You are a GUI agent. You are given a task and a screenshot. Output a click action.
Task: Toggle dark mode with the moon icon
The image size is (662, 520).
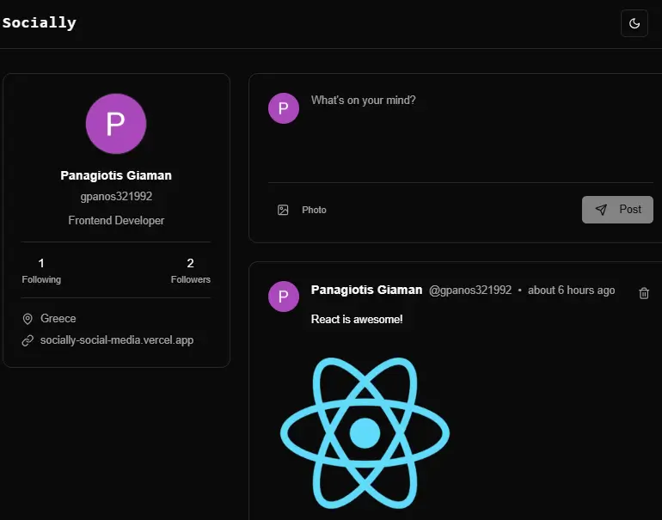(x=634, y=23)
